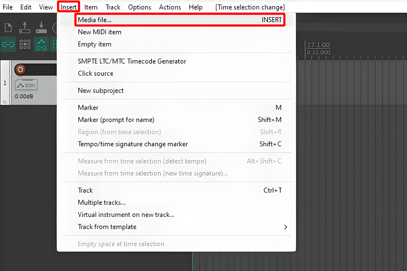Arm track 1 record button
The image size is (407, 271).
(20, 70)
